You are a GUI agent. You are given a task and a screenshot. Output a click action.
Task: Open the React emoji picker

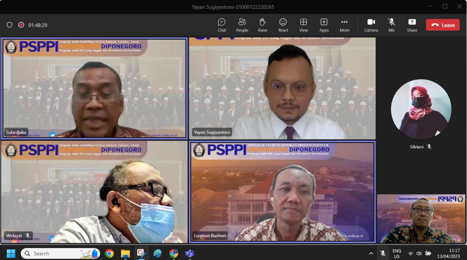(283, 25)
